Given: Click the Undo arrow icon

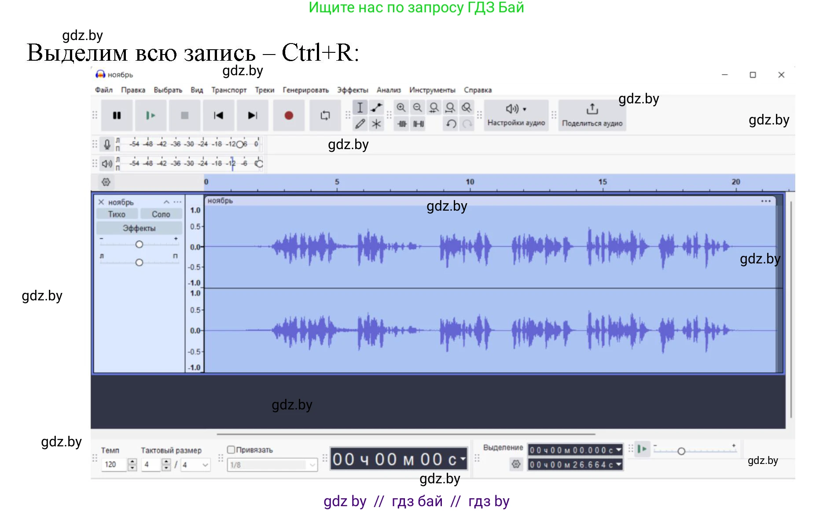Looking at the screenshot, I should 451,124.
